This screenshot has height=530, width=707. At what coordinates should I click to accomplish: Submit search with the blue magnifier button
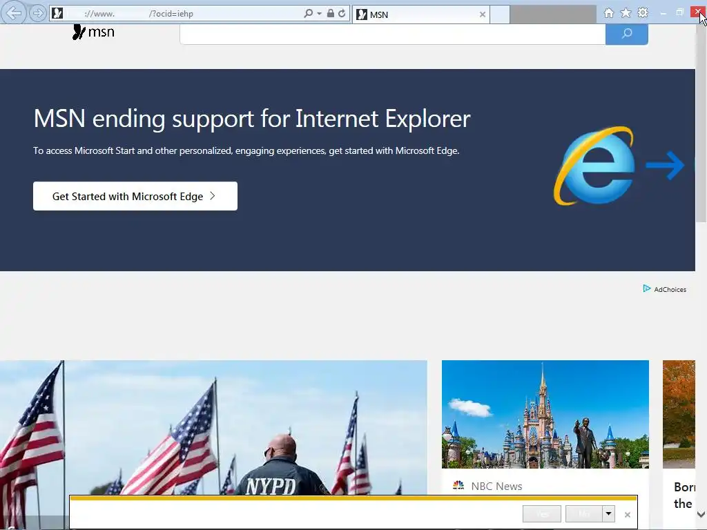(x=627, y=34)
